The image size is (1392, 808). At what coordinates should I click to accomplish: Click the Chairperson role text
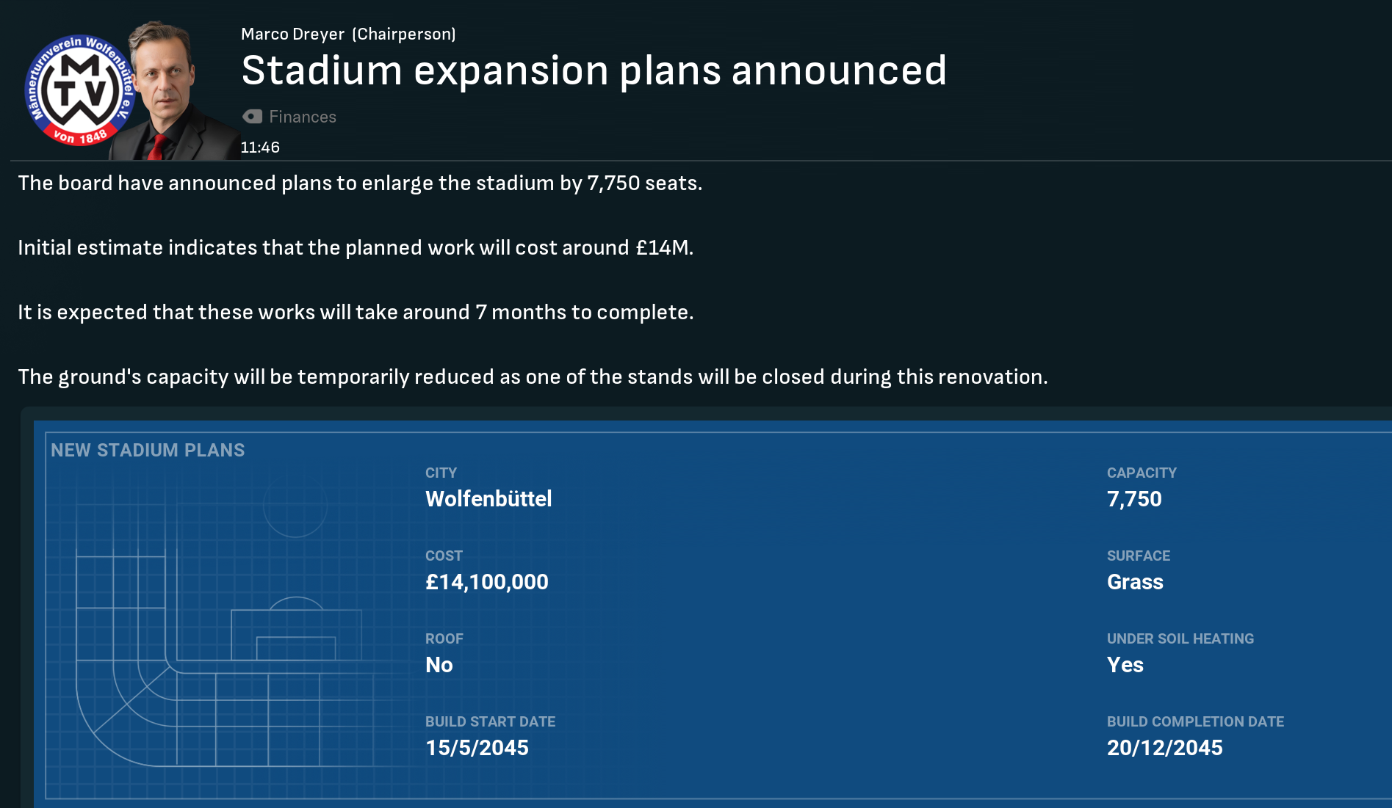pos(403,34)
